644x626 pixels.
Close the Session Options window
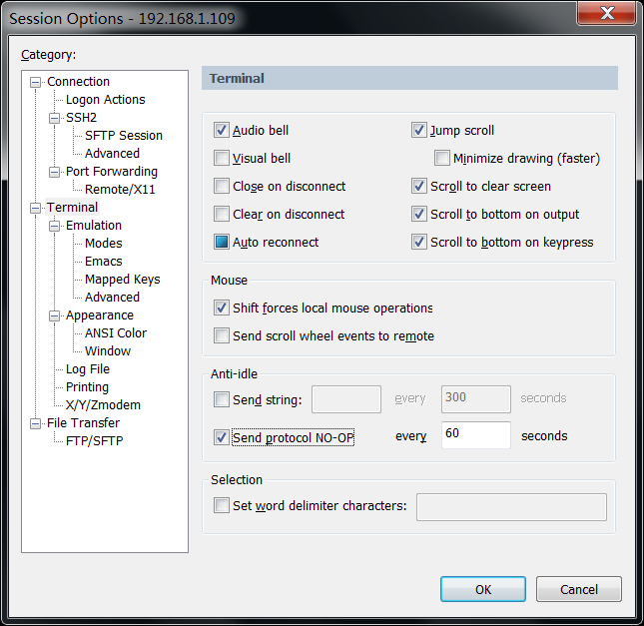tap(607, 13)
